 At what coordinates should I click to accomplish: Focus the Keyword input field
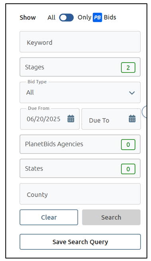(x=80, y=42)
